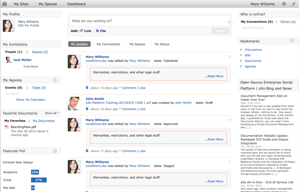Open the My Agenda settings gear

(x=55, y=80)
